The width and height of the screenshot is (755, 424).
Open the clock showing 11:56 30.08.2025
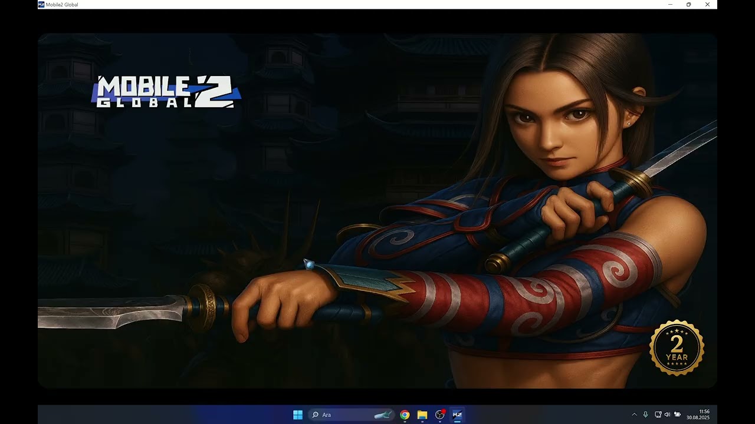tap(698, 415)
